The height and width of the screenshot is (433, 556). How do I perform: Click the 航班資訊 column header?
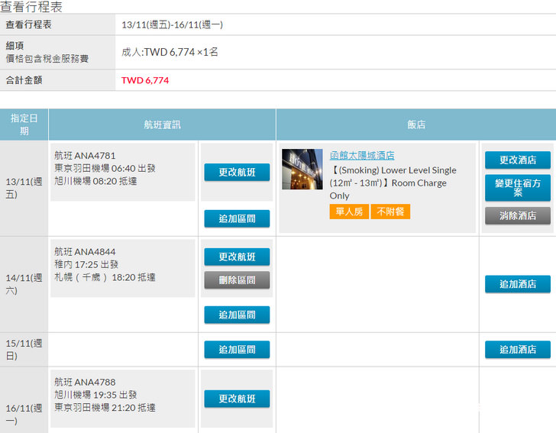click(162, 124)
